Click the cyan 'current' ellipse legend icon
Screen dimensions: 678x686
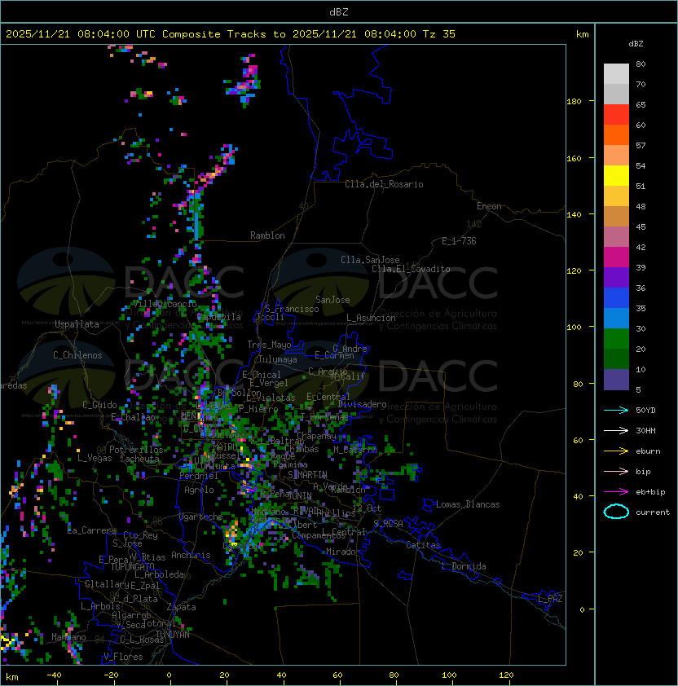(616, 512)
